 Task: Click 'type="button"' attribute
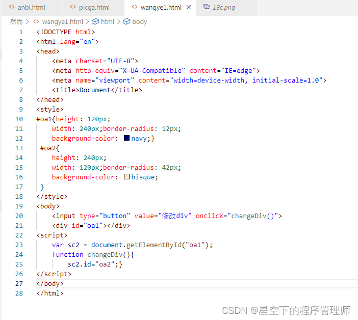(x=105, y=216)
